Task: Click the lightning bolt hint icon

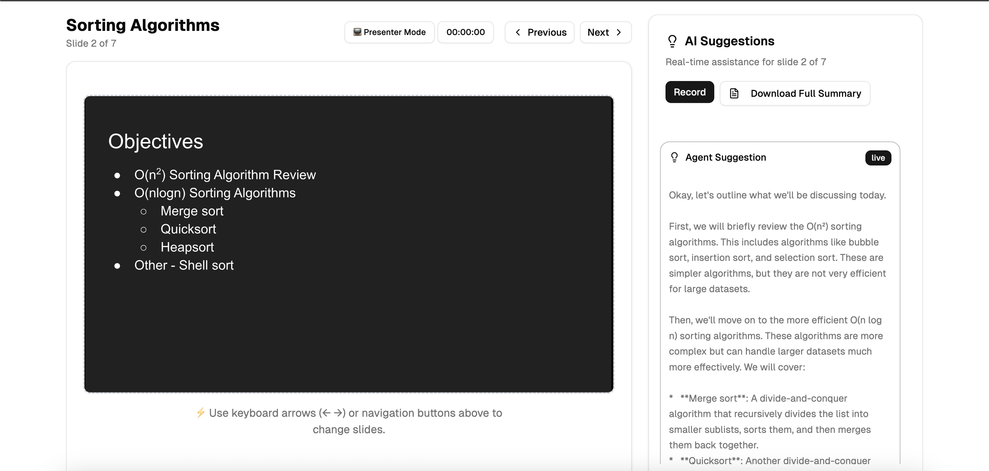Action: click(201, 413)
